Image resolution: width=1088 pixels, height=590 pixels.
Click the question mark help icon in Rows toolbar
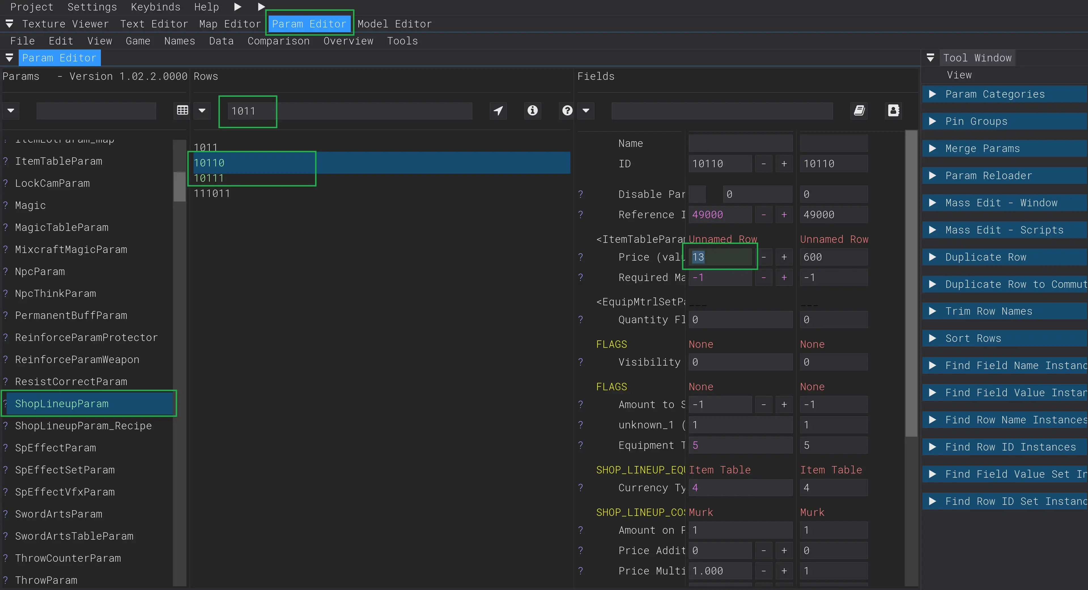tap(567, 110)
